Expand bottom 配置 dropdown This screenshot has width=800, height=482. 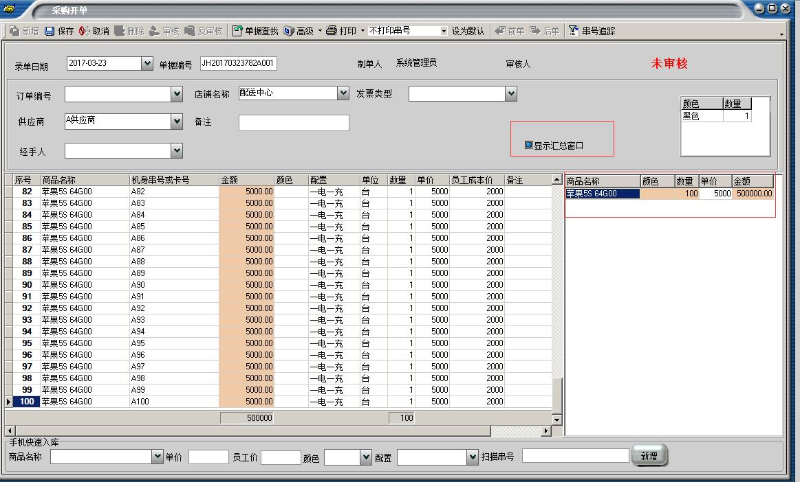(x=473, y=457)
